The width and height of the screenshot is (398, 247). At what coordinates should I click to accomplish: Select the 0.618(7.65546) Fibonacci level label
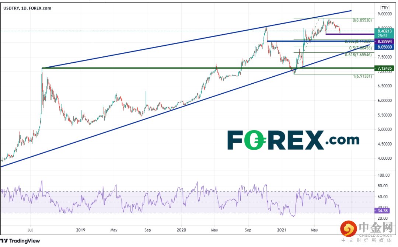click(358, 55)
